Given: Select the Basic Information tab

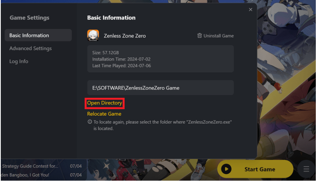Looking at the screenshot, I should pos(38,35).
